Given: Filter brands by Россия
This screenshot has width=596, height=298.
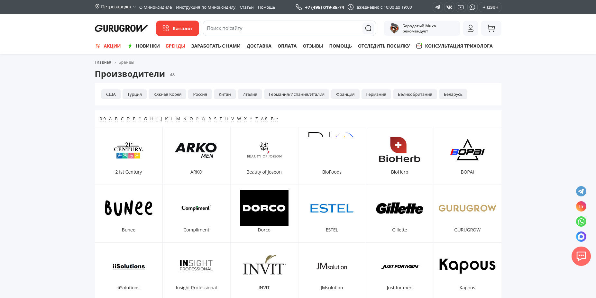Looking at the screenshot, I should (x=200, y=94).
